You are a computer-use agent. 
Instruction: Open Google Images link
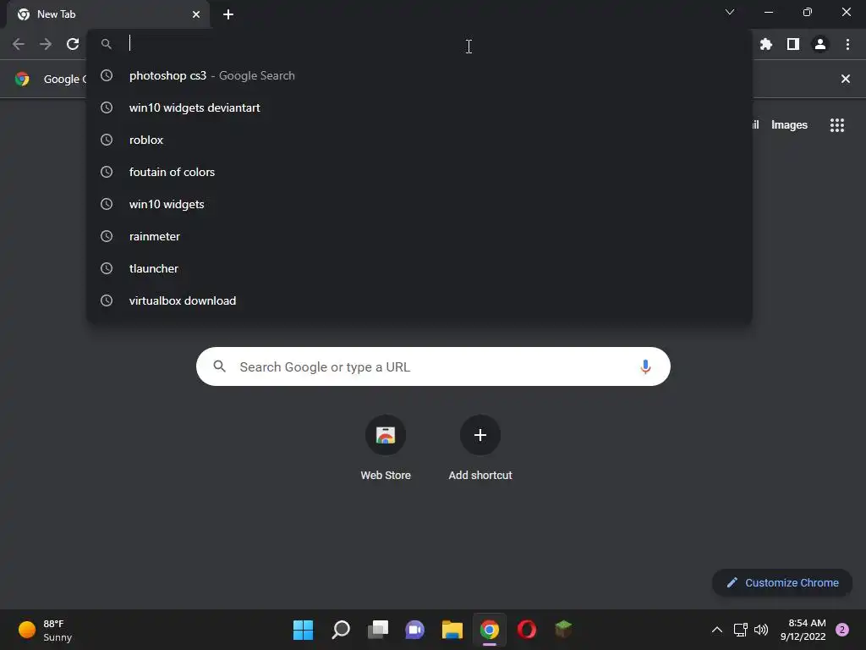789,125
